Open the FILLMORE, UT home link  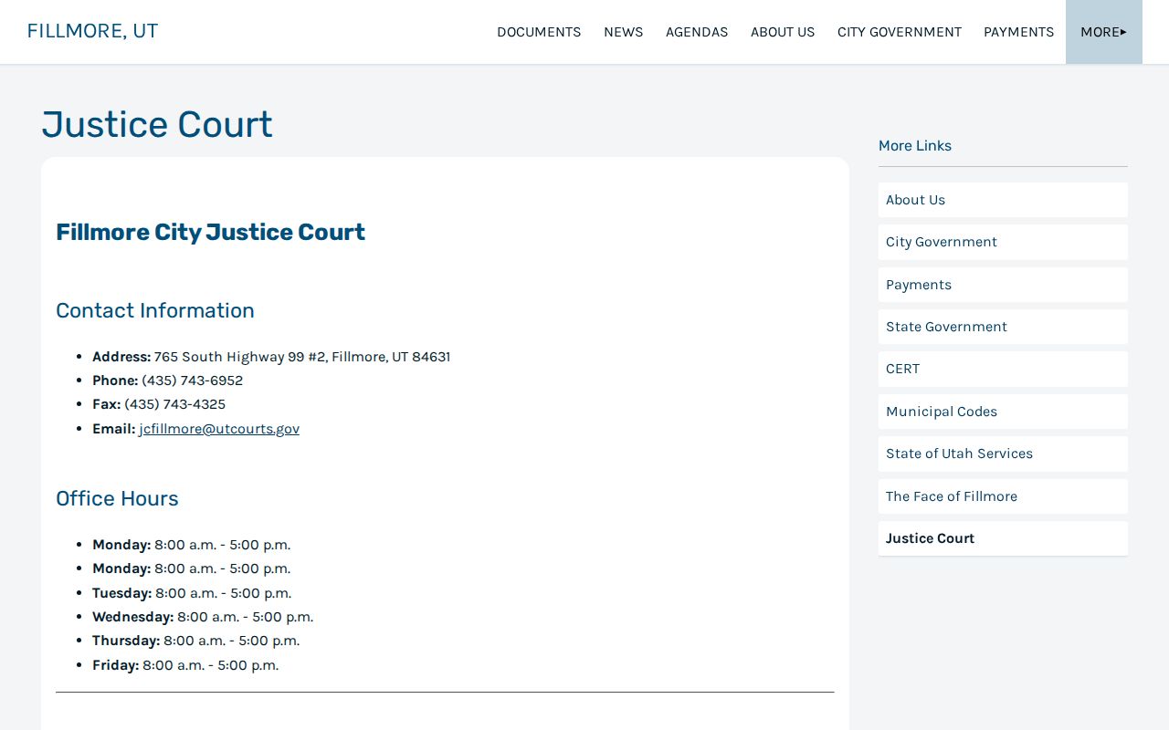coord(92,31)
